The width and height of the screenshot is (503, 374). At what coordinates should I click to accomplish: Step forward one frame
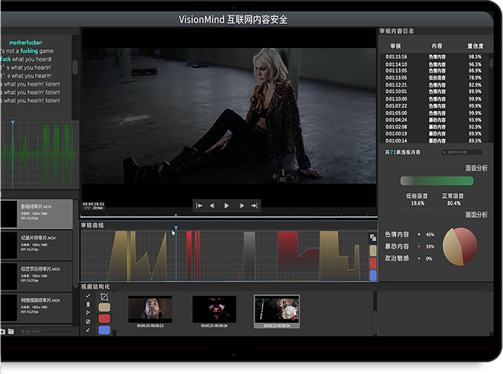[x=241, y=206]
